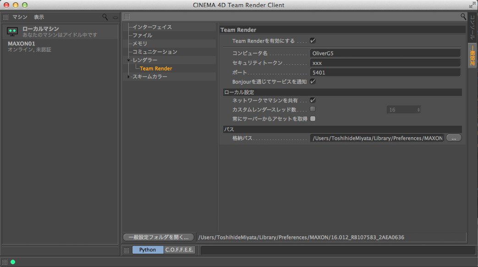Toggle Bonjourを通じてサービスを通知 checkbox
The width and height of the screenshot is (478, 267).
313,82
